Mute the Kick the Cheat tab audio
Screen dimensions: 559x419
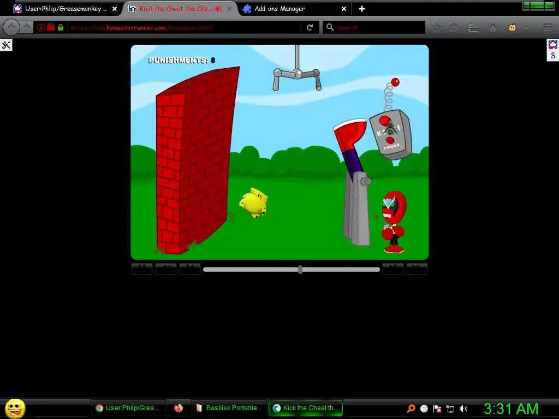(x=218, y=9)
